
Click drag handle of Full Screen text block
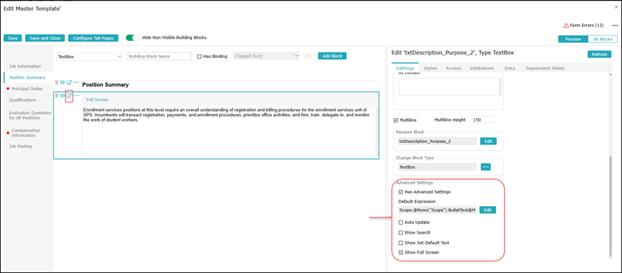point(57,95)
